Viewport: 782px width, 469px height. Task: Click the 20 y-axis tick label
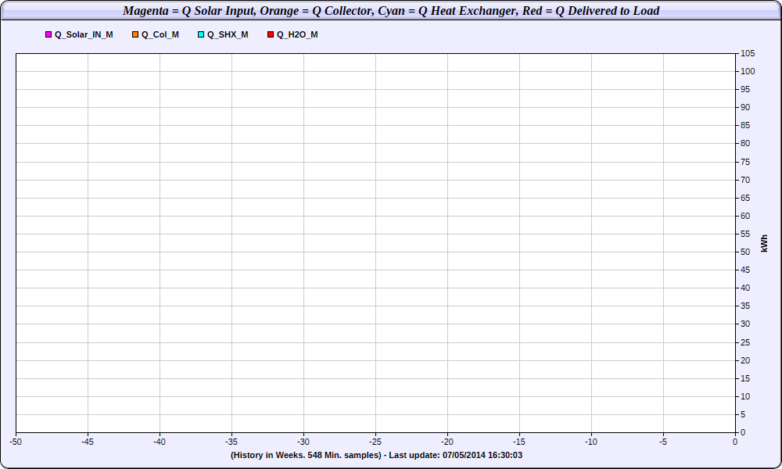[745, 360]
